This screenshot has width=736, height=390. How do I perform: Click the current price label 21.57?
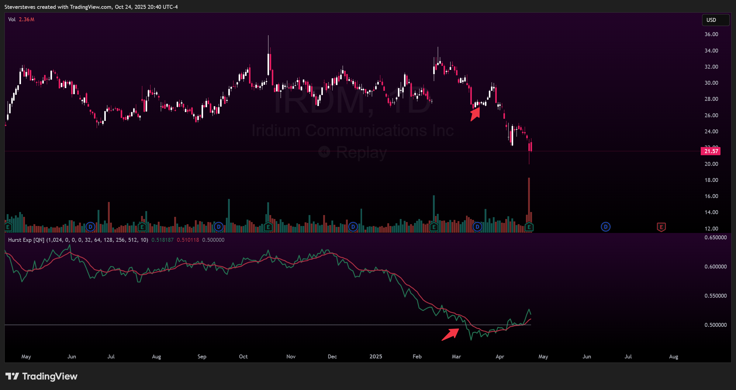[x=710, y=151]
